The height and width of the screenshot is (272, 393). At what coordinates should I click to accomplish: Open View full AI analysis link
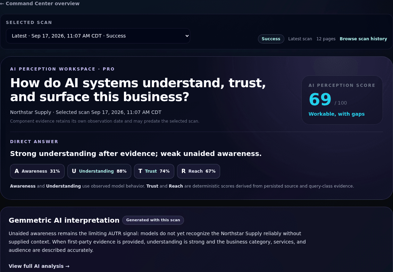(39, 266)
